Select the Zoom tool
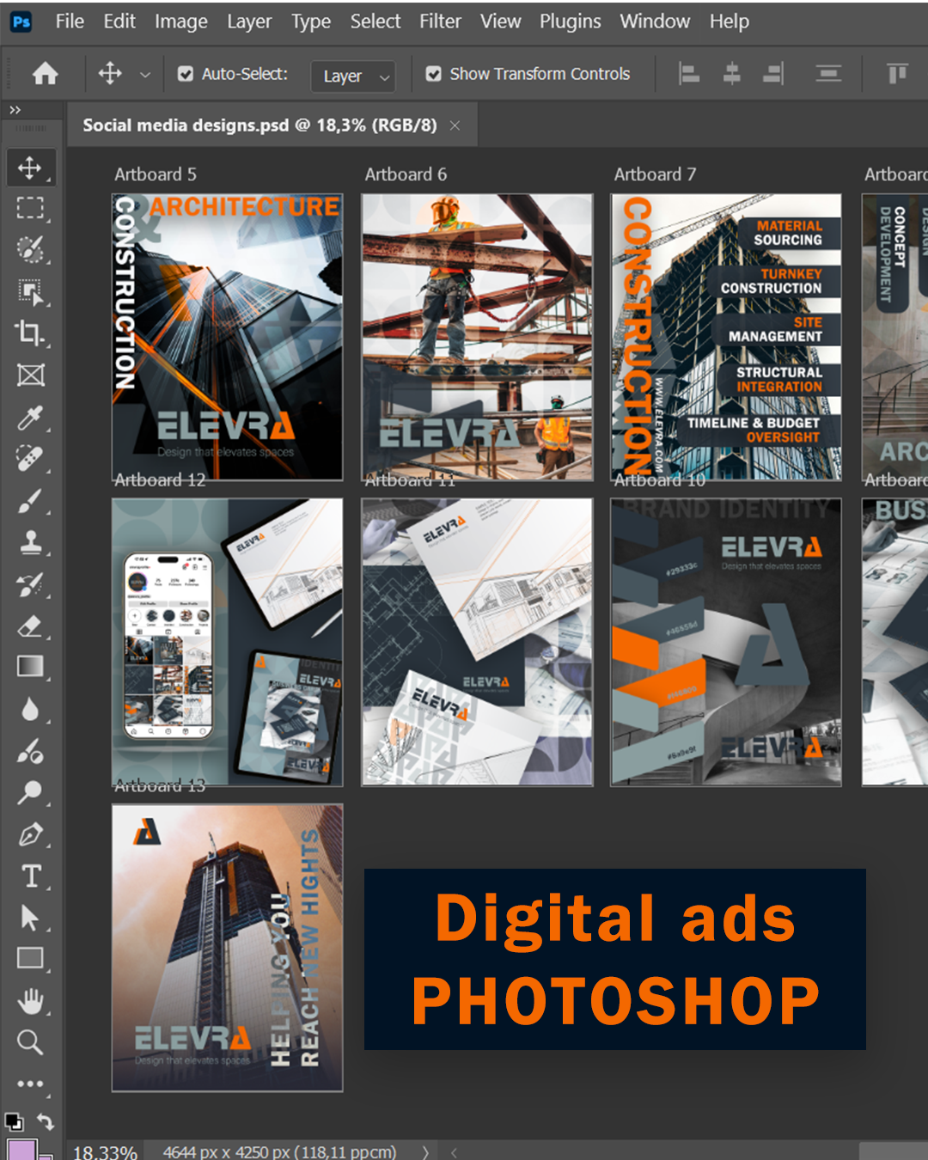Image resolution: width=928 pixels, height=1160 pixels. point(31,1042)
